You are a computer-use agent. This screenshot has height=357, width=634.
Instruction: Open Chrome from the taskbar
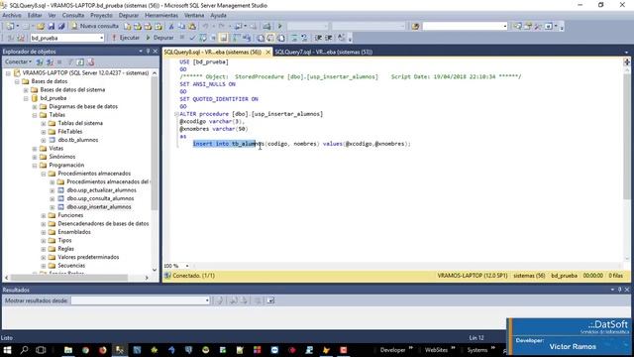tap(85, 350)
